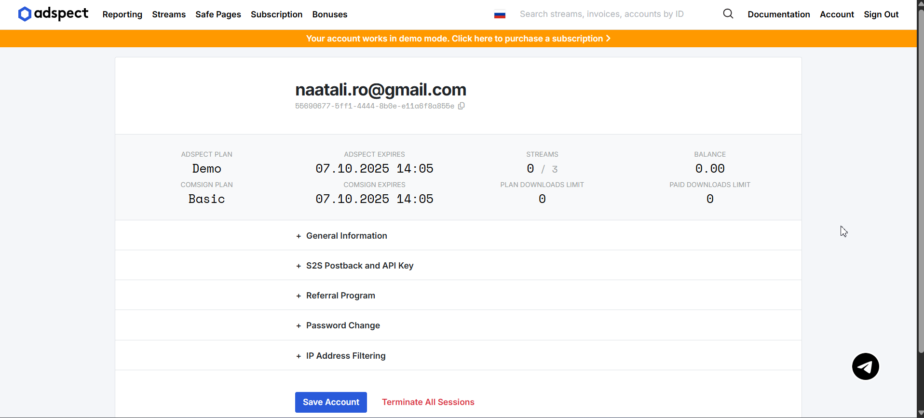Expand the Password Change section
Viewport: 924px width, 418px height.
point(343,325)
